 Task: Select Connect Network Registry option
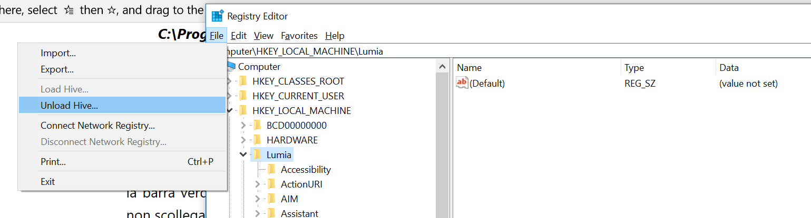click(97, 126)
